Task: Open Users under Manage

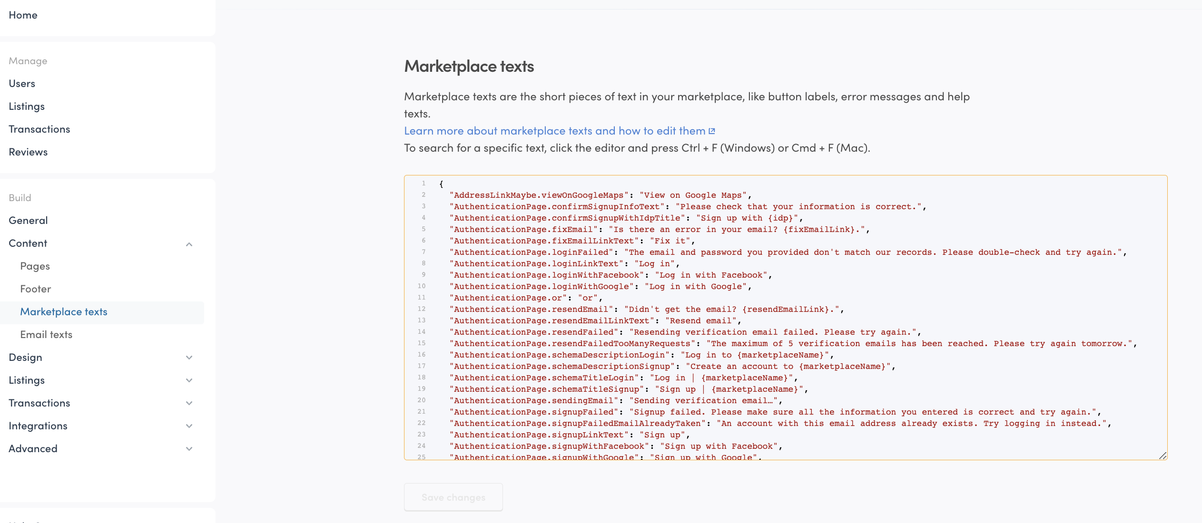Action: [x=21, y=83]
